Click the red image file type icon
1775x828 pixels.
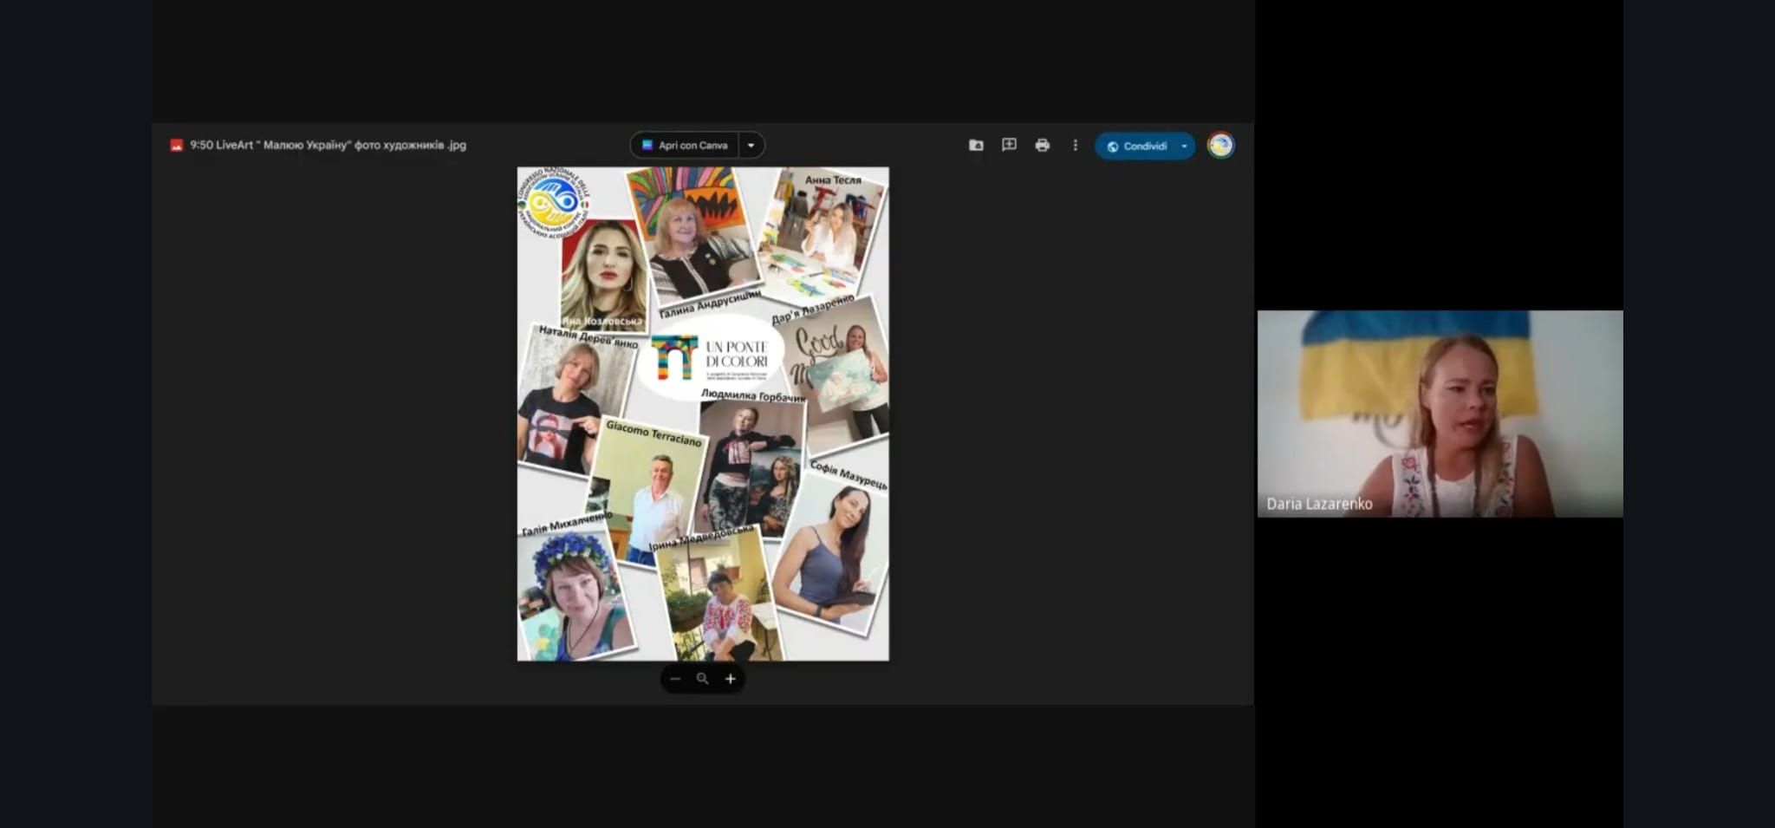tap(177, 146)
